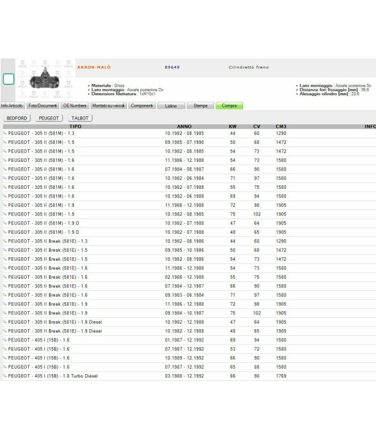Click magnifier icon for 305 II (581M) 1.6 66 KW row
Image resolution: width=376 pixels, height=440 pixels.
click(x=5, y=169)
